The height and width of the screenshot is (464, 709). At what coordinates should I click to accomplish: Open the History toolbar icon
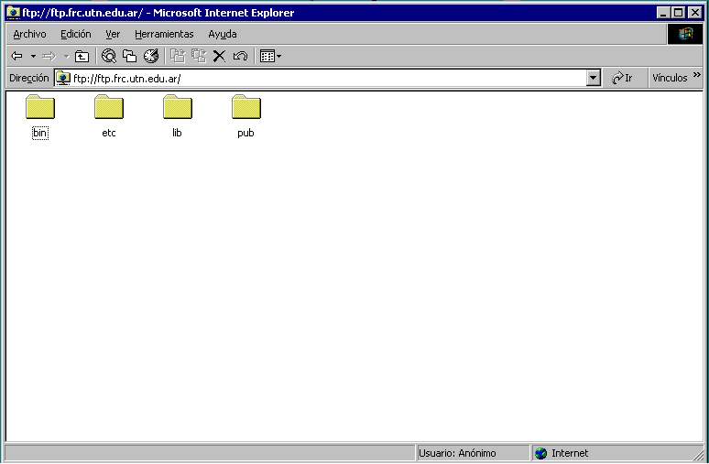click(x=151, y=56)
